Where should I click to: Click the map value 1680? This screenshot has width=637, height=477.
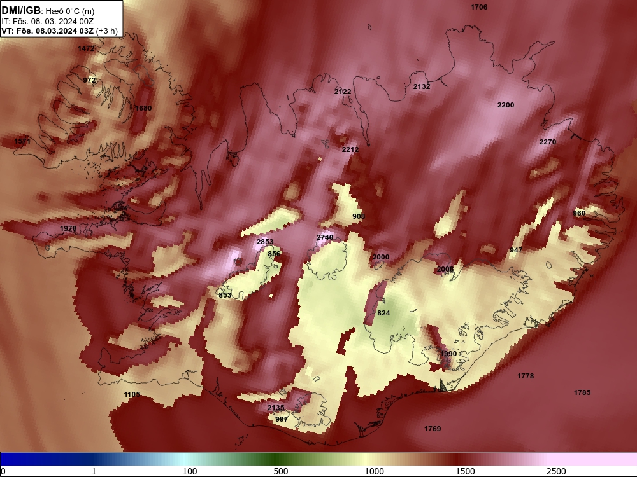coord(143,108)
